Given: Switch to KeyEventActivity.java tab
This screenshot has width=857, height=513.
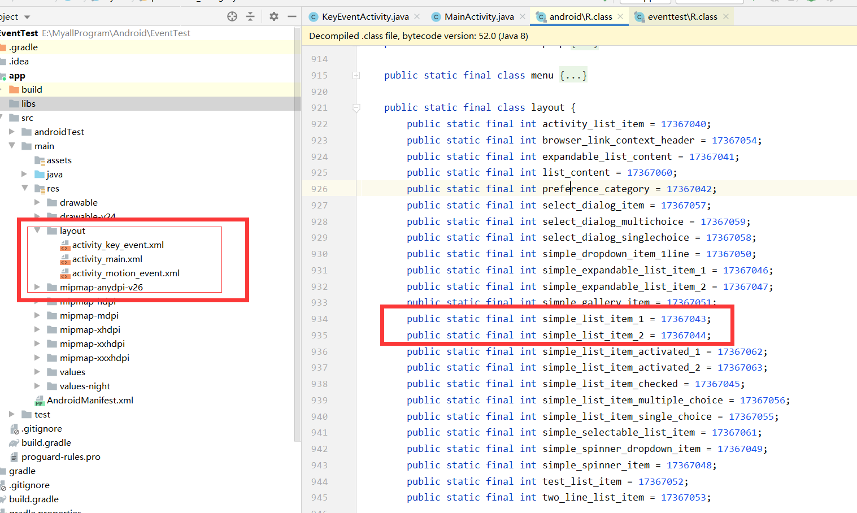Looking at the screenshot, I should (365, 16).
